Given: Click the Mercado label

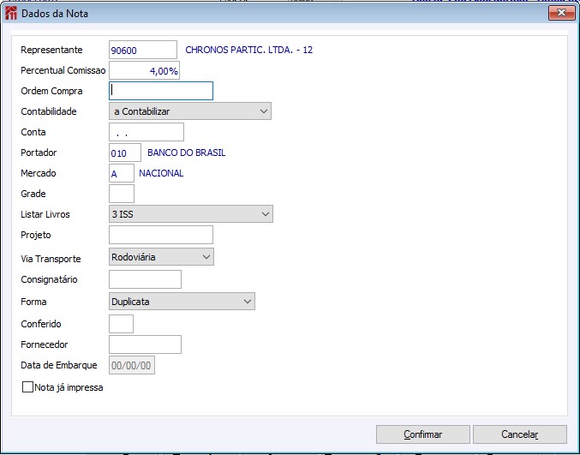Looking at the screenshot, I should [x=39, y=173].
